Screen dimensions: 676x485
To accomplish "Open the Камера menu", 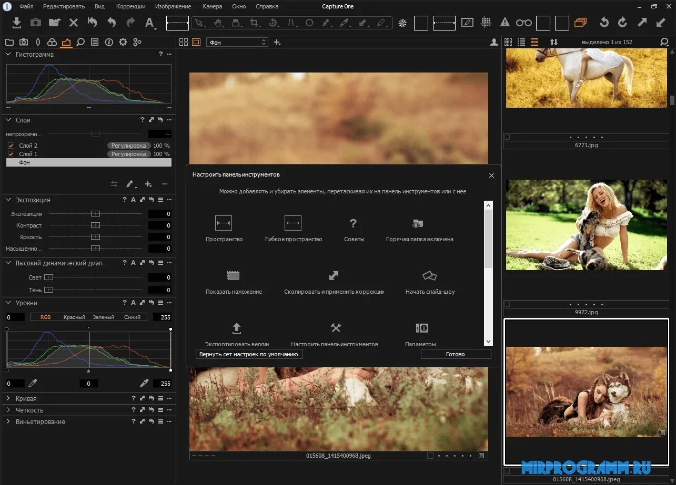I will 212,6.
